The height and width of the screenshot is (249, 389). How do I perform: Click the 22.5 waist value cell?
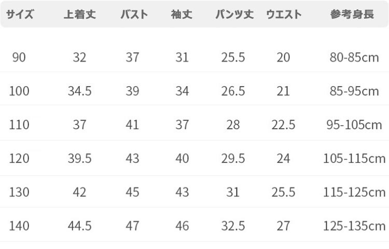(283, 125)
